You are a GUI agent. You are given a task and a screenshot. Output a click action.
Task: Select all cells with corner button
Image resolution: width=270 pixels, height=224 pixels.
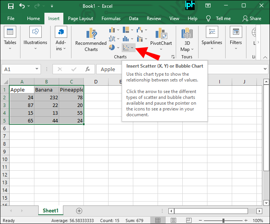pos(5,81)
